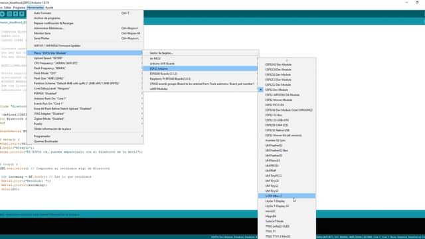Viewport: 425px width, 239px height.
Task: Expand Raspberry Pi RP2040 Boards group
Action: pos(201,79)
